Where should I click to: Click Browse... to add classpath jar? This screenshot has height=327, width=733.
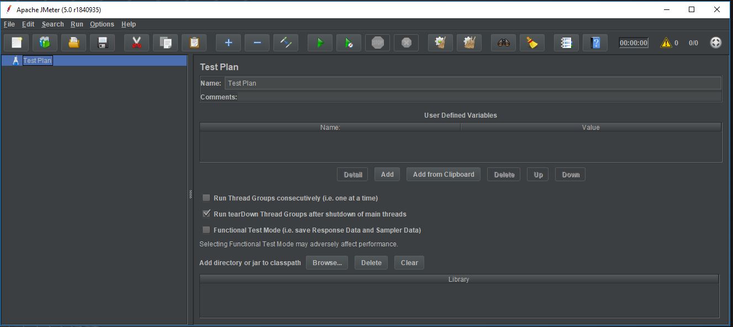click(327, 262)
